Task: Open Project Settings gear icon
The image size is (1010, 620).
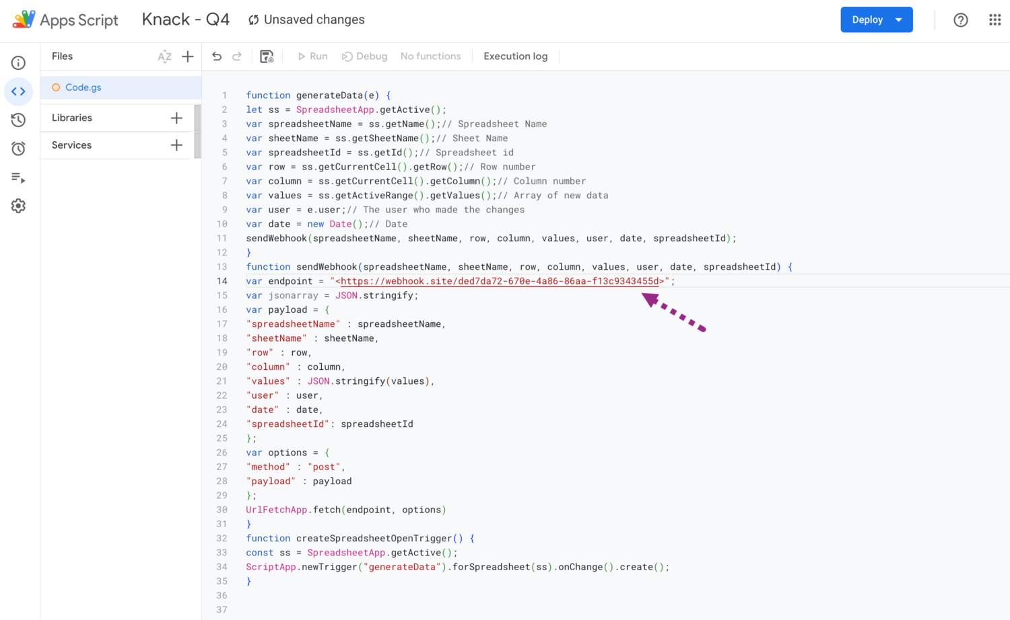Action: 18,206
